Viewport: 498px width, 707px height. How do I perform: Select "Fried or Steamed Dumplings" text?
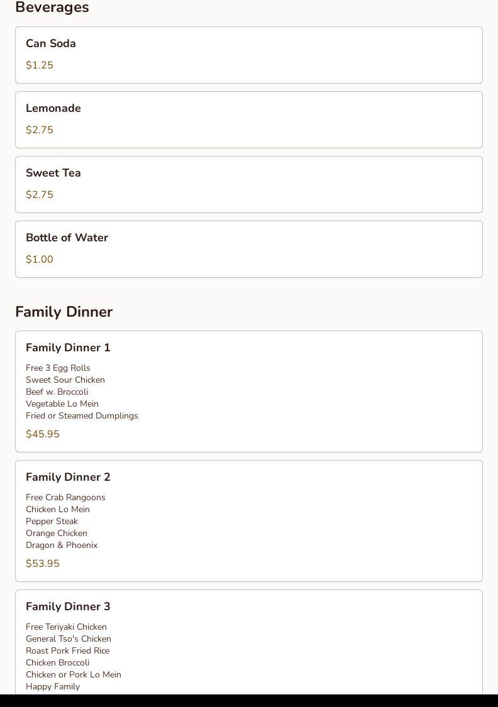pos(82,416)
